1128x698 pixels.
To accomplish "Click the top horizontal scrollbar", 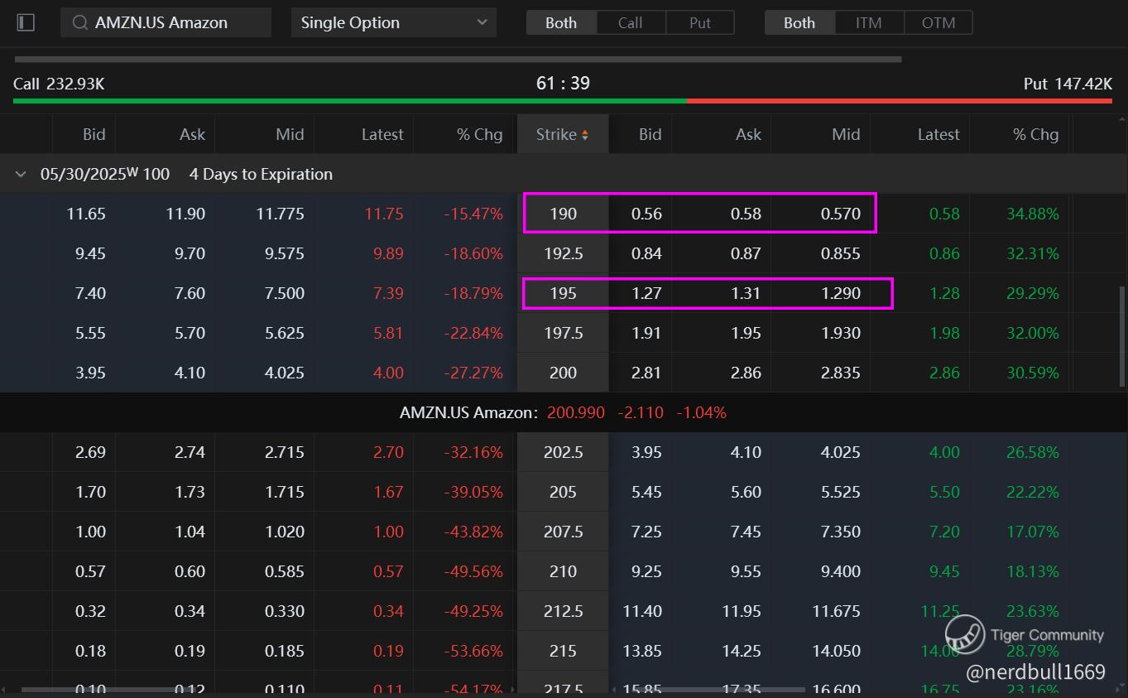I will click(x=458, y=60).
